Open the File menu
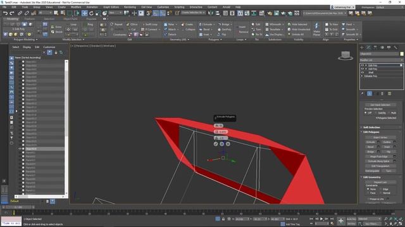405x227 pixels. 4,7
